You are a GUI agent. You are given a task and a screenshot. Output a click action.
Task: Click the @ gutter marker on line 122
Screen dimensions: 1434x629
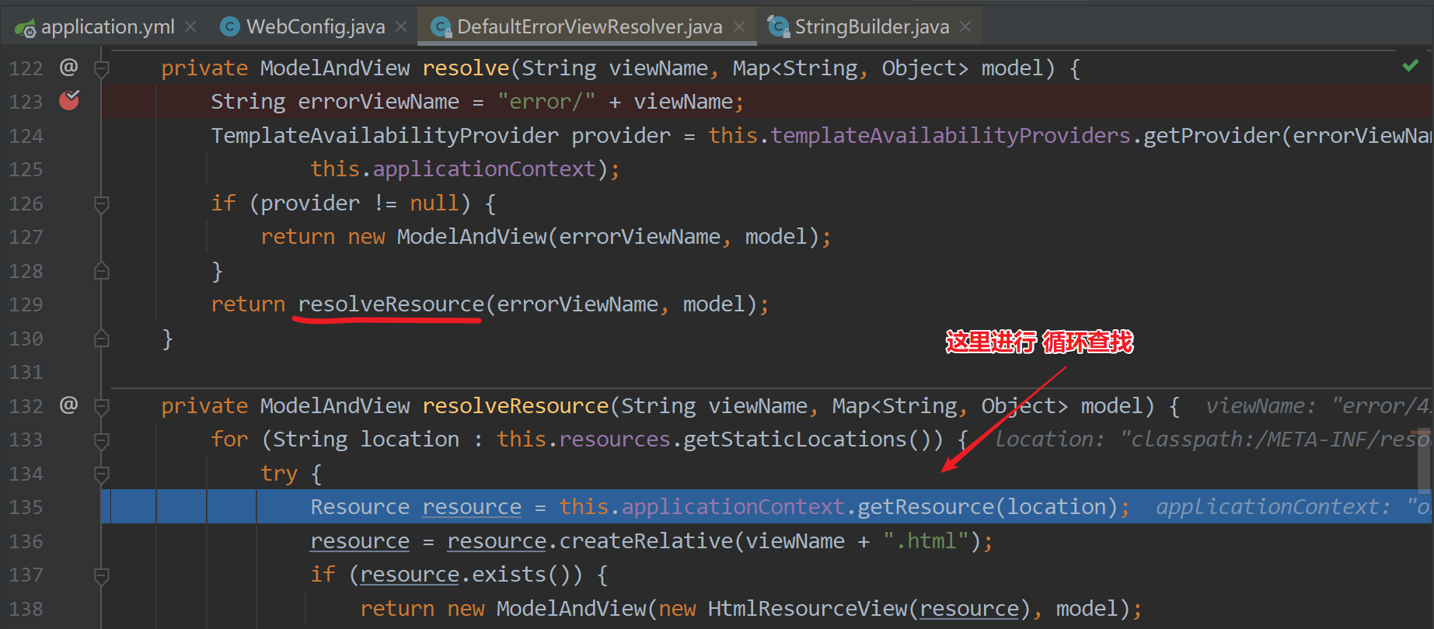point(68,68)
